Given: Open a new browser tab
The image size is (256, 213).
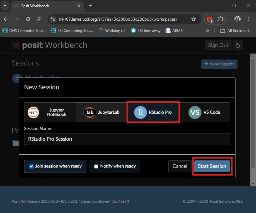Looking at the screenshot, I should click(x=90, y=6).
